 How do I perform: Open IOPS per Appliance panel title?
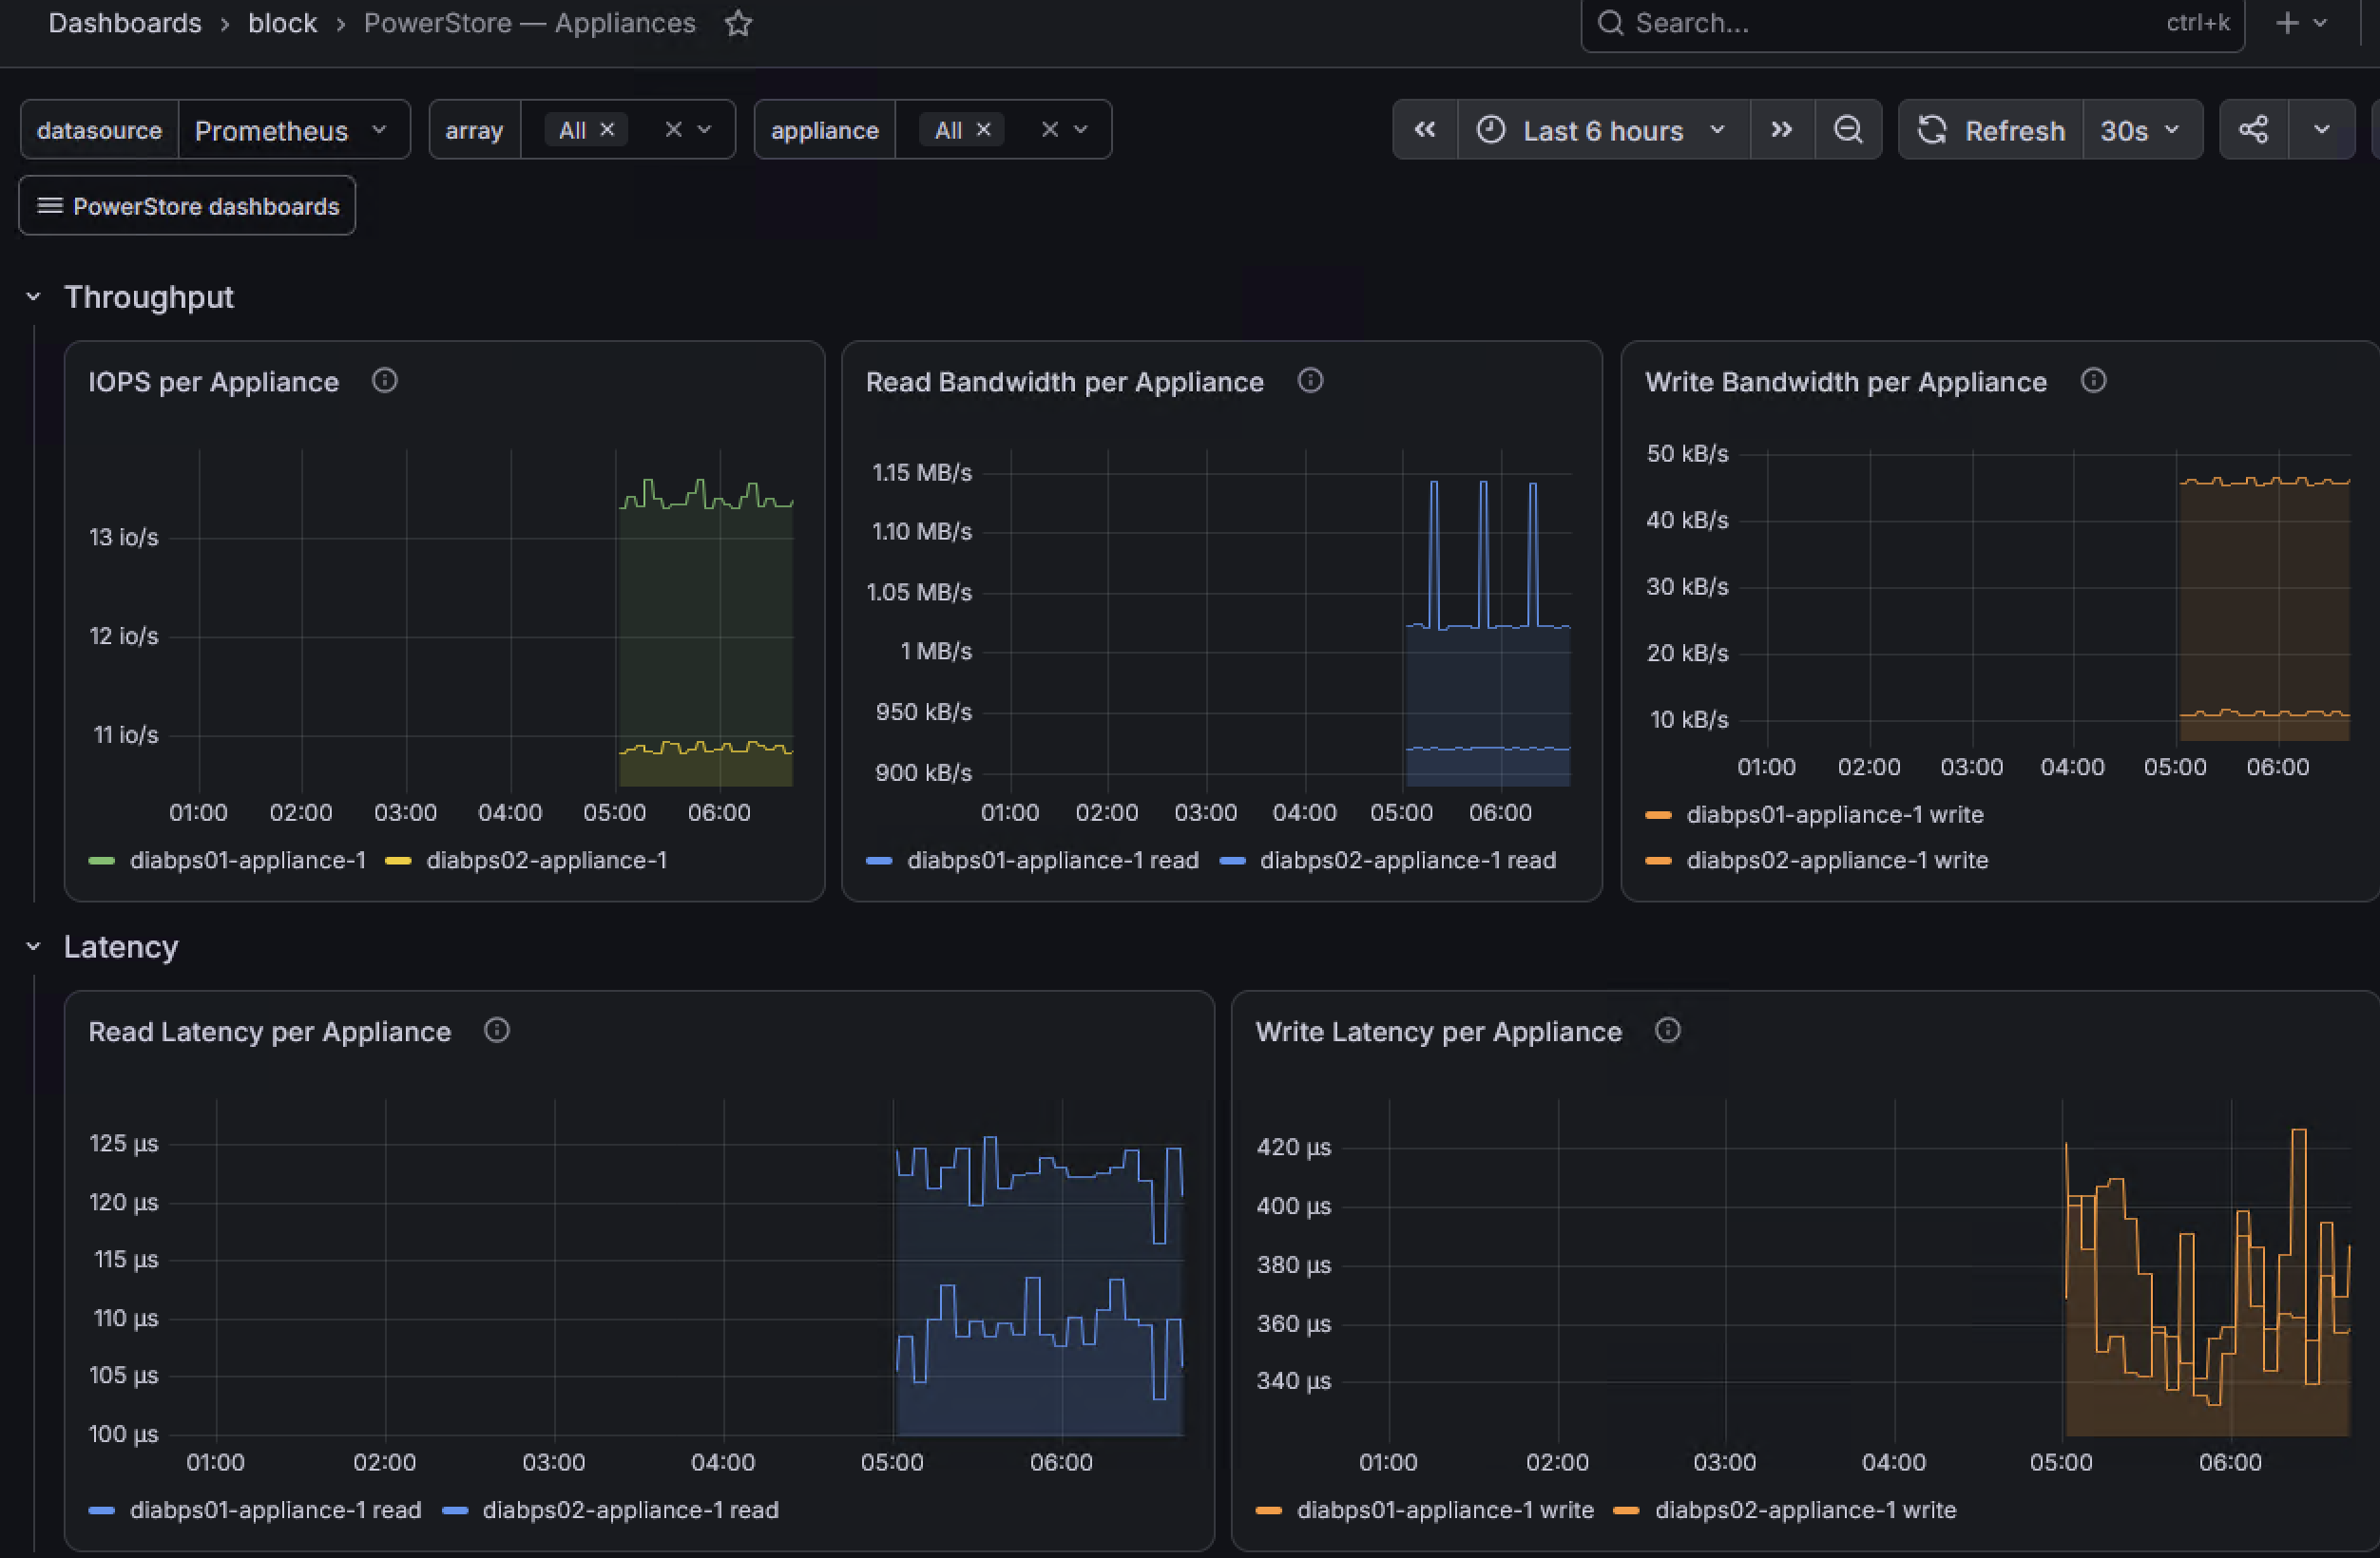point(213,382)
